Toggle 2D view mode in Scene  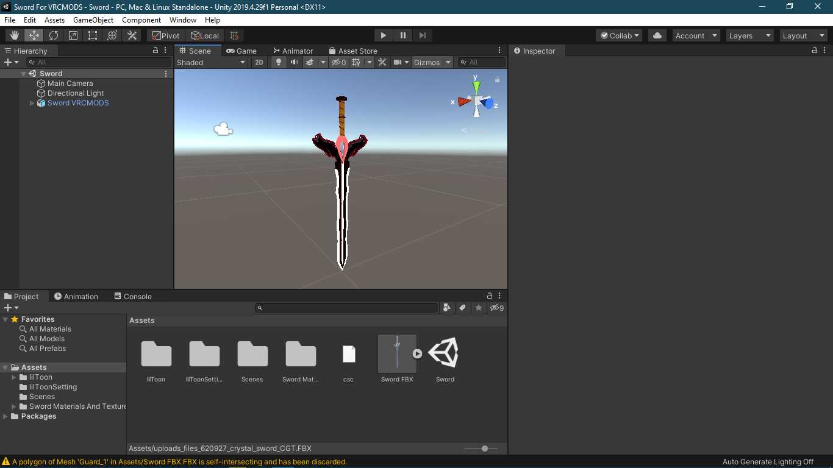pyautogui.click(x=259, y=62)
